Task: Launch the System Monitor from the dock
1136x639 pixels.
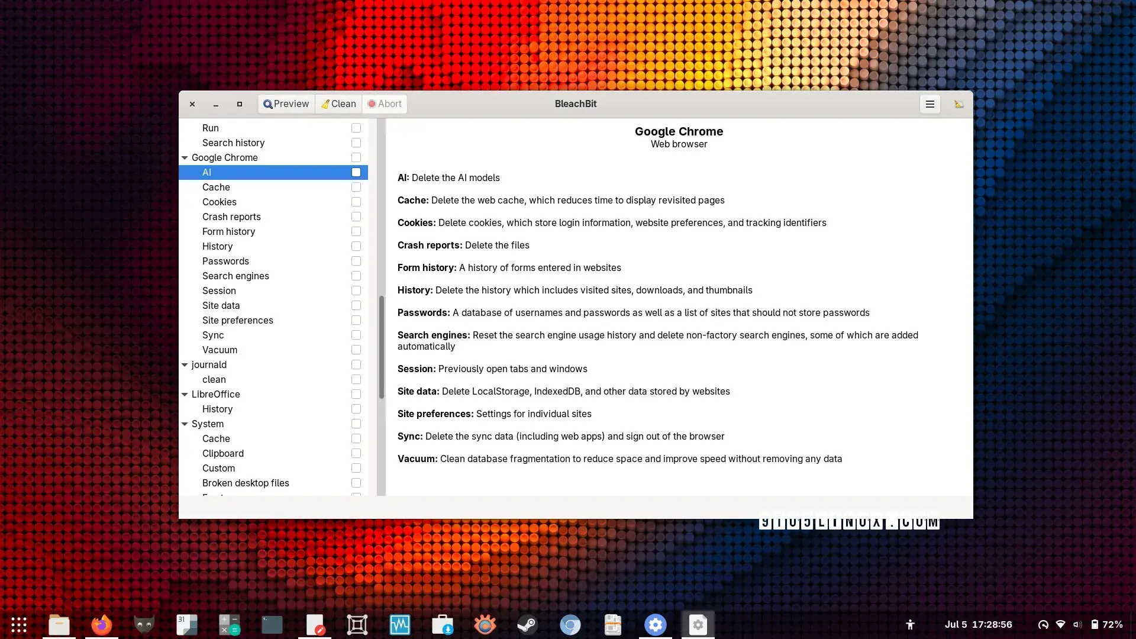Action: tap(400, 625)
